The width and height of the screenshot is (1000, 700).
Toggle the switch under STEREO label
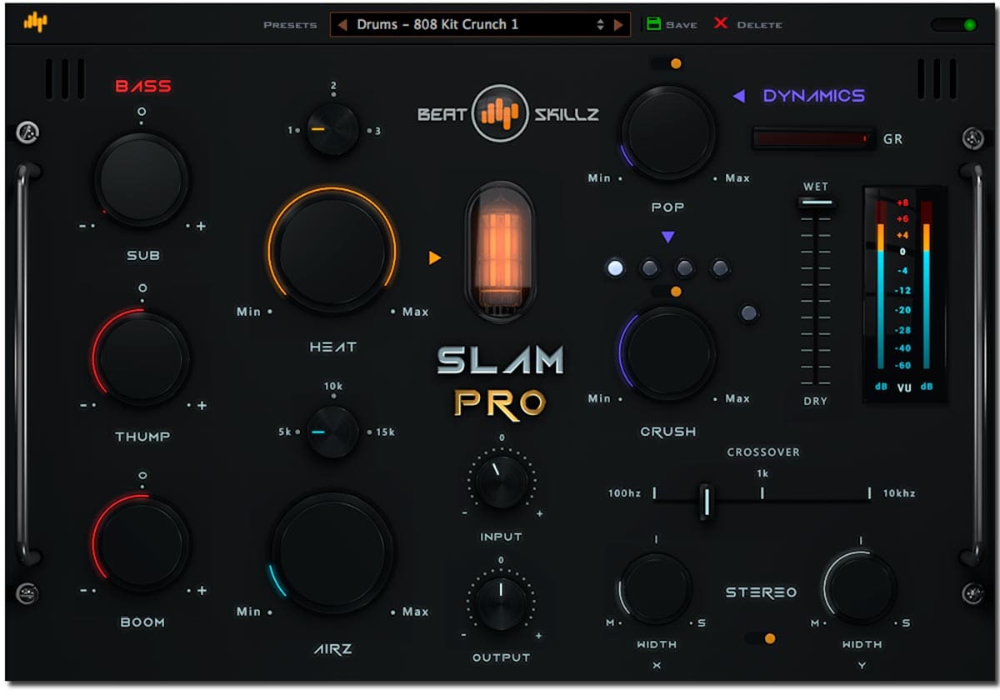(761, 638)
